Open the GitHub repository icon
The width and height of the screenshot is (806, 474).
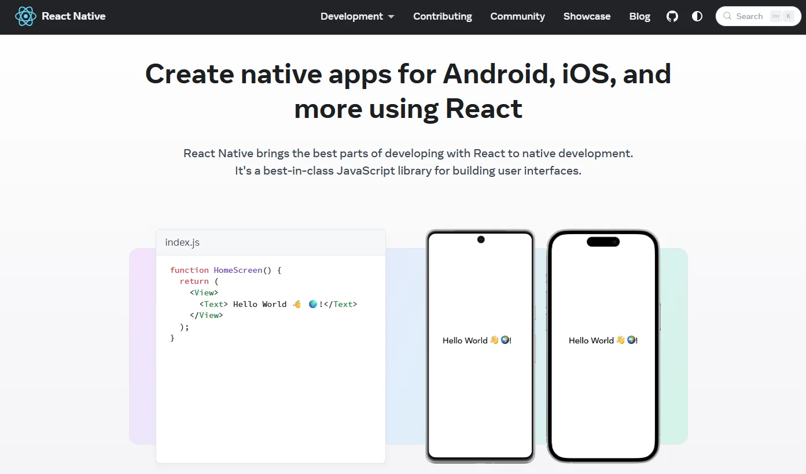[x=672, y=16]
